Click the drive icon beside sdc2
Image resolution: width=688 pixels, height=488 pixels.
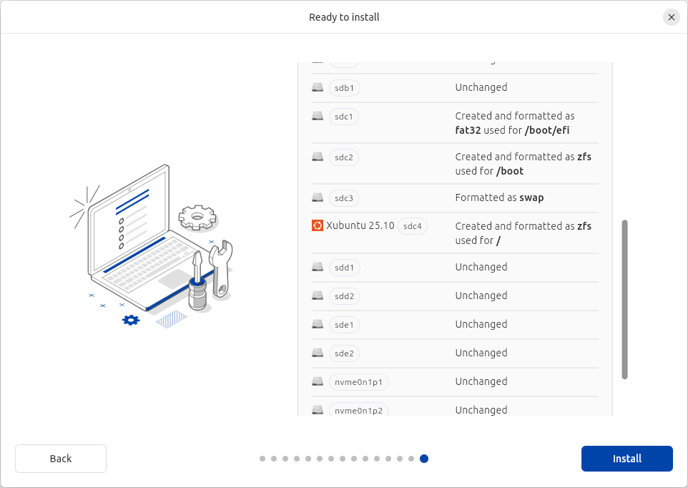tap(318, 157)
